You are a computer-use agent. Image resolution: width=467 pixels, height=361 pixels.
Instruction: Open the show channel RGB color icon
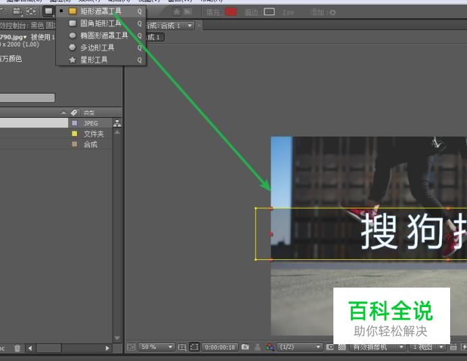pos(270,347)
